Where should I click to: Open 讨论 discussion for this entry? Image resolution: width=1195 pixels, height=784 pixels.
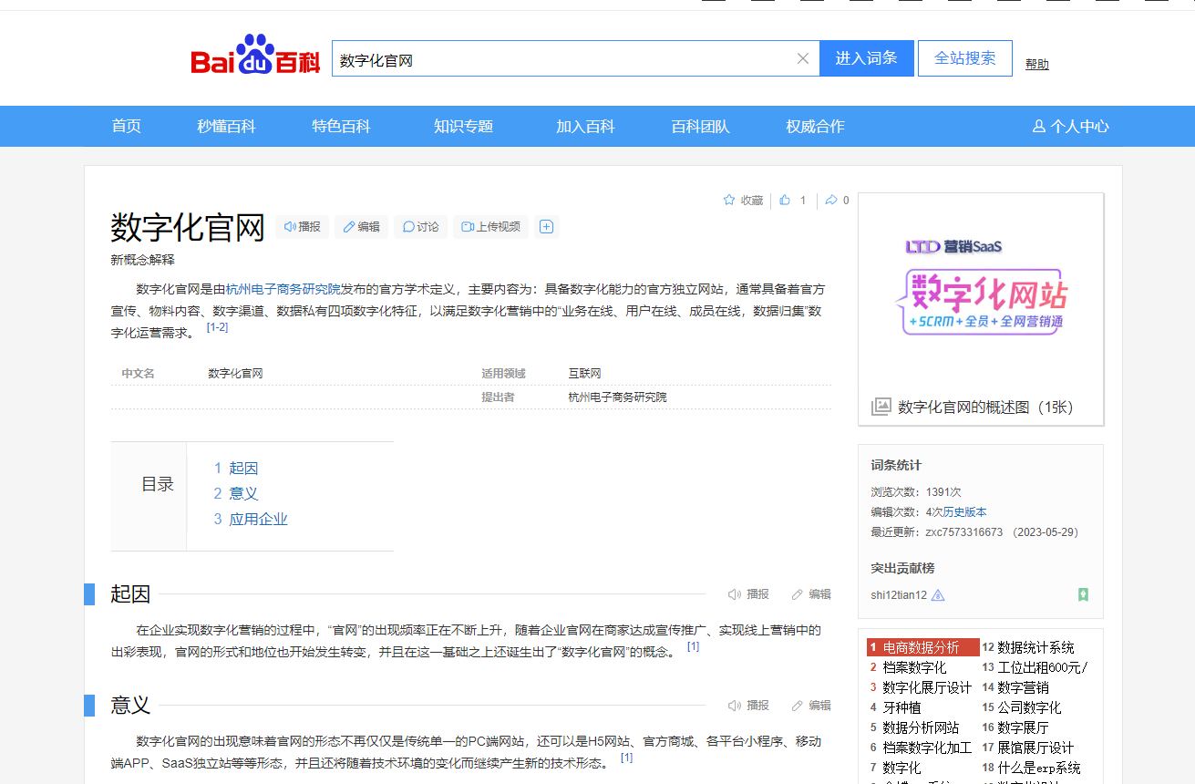coord(420,227)
